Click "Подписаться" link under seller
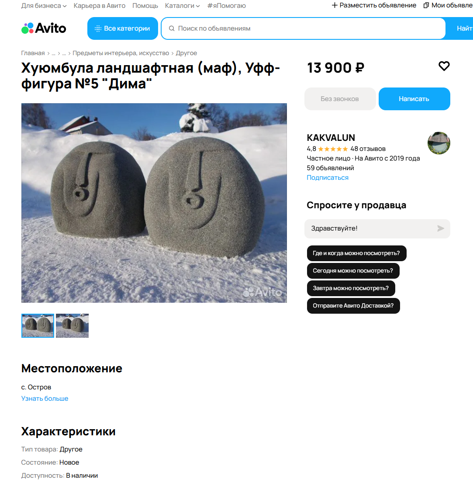The height and width of the screenshot is (490, 473). tap(328, 178)
